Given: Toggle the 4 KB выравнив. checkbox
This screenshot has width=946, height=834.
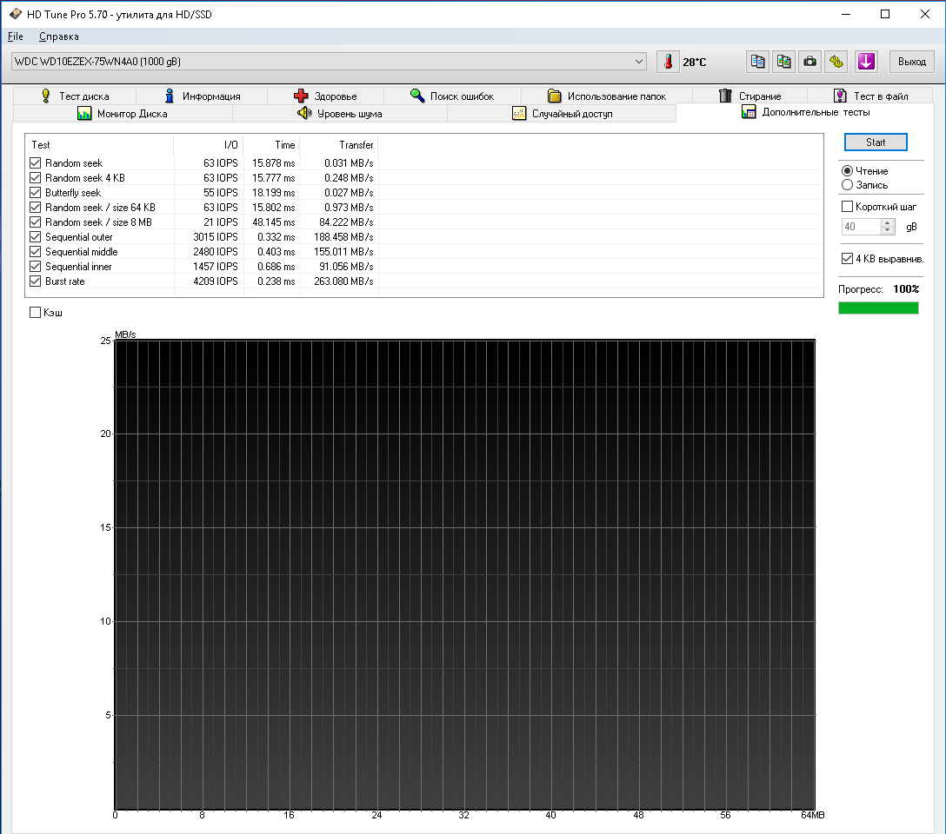Looking at the screenshot, I should pyautogui.click(x=847, y=259).
